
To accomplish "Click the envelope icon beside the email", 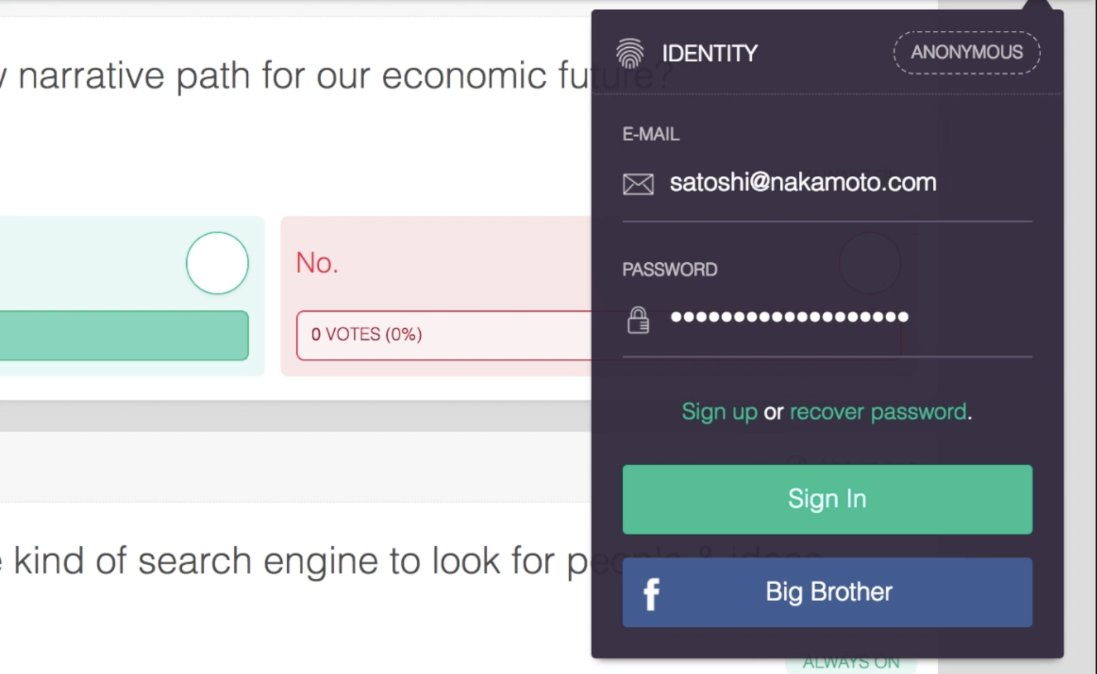I will coord(638,184).
